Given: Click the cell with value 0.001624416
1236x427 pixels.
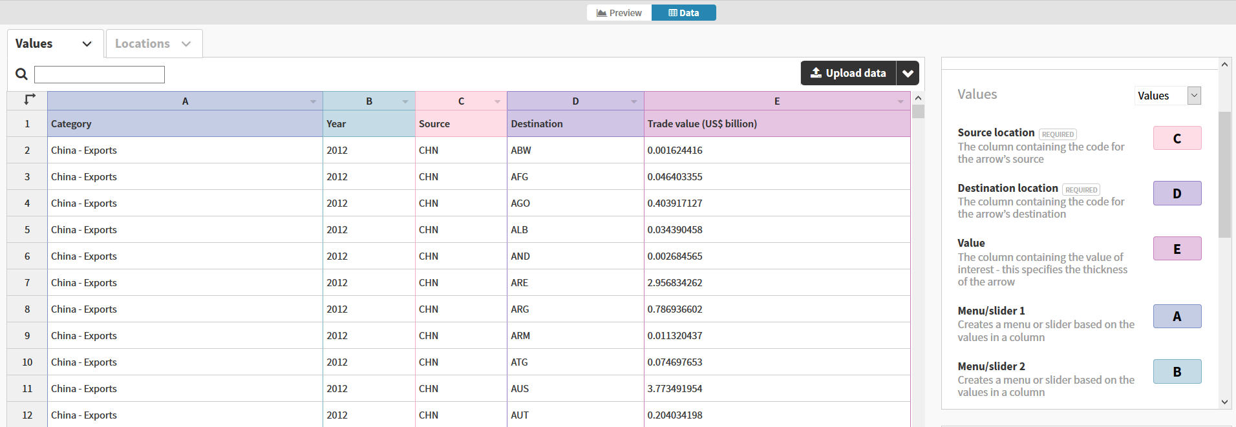Looking at the screenshot, I should 777,150.
